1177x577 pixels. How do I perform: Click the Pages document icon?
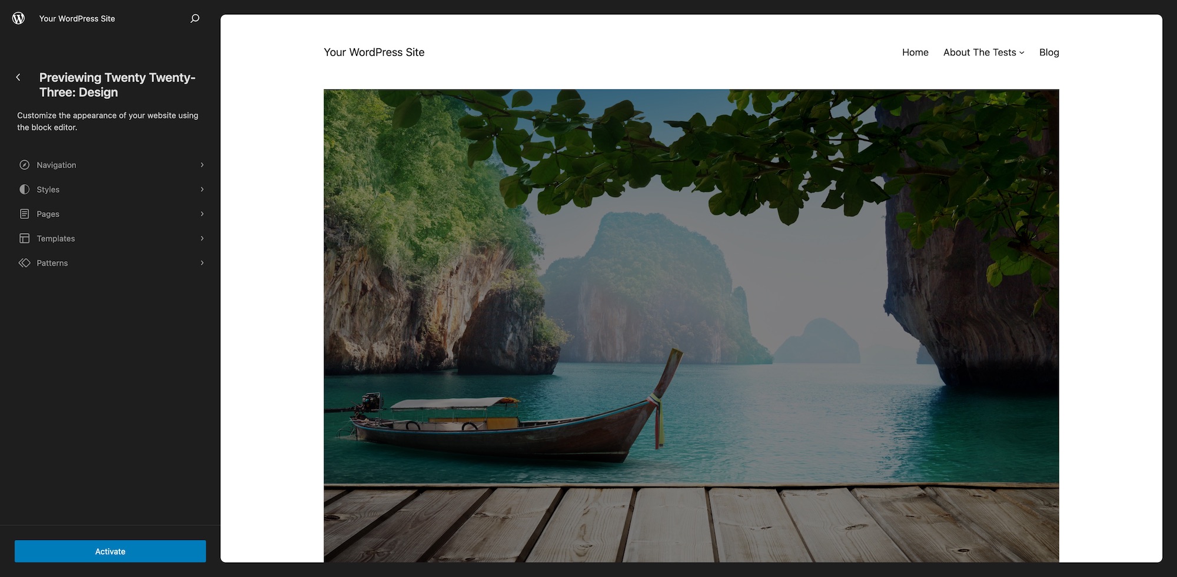click(24, 214)
